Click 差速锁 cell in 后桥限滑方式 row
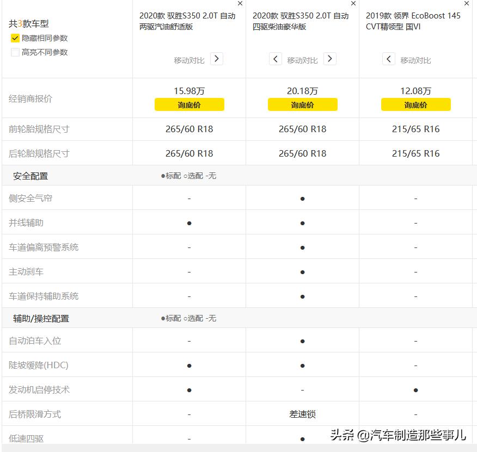This screenshot has height=452, width=477. 302,413
